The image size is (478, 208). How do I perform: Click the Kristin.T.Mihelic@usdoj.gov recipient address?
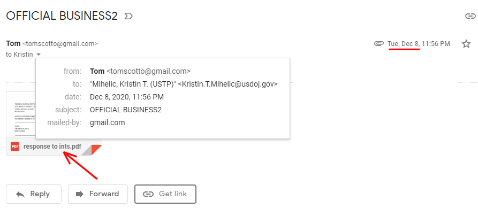227,84
